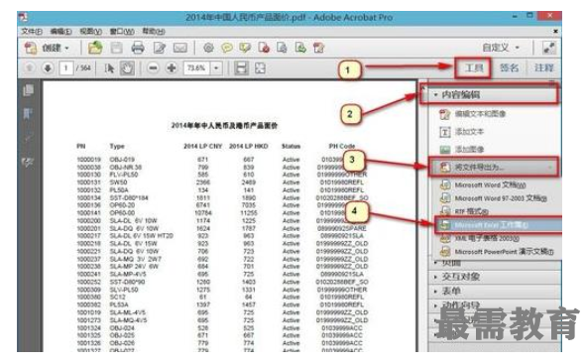
Task: Click the save floppy disk icon
Action: (x=116, y=48)
